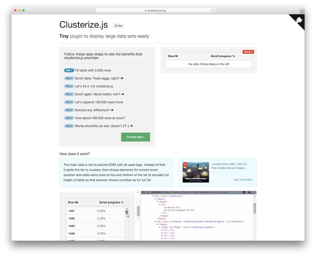Select the Step 7 badge
316x257 pixels.
pyautogui.click(x=69, y=118)
